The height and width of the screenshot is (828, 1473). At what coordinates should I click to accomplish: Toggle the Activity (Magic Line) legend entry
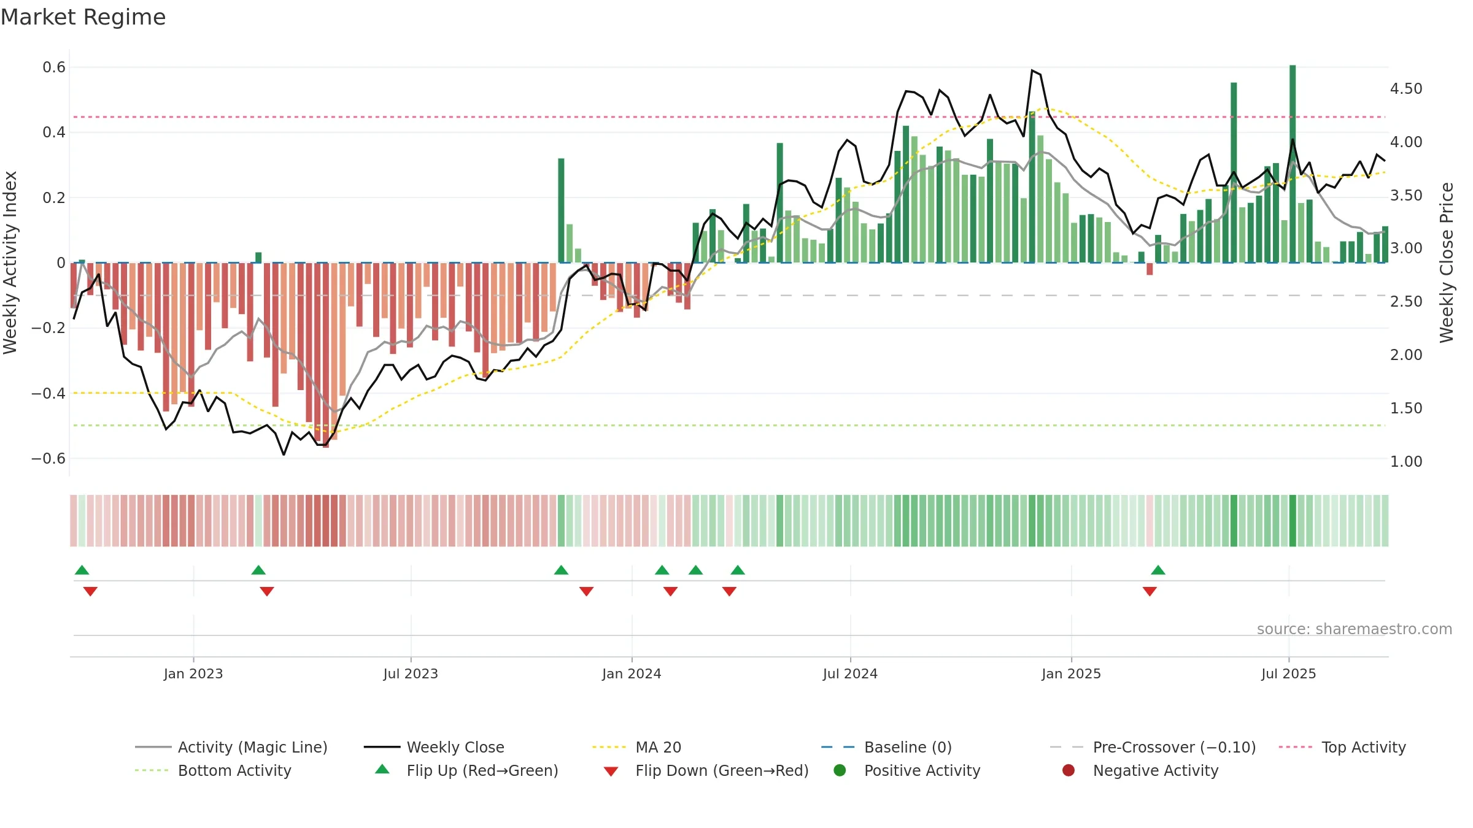231,747
